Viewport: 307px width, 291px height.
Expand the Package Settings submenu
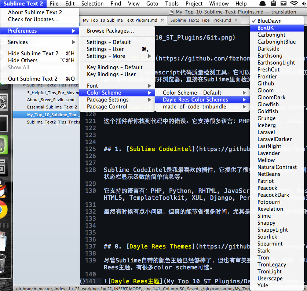[x=117, y=100]
